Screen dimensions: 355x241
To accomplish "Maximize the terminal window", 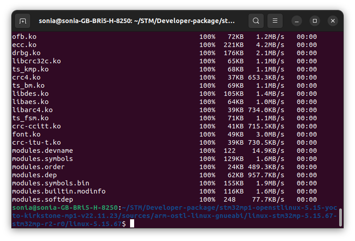I will pos(315,21).
